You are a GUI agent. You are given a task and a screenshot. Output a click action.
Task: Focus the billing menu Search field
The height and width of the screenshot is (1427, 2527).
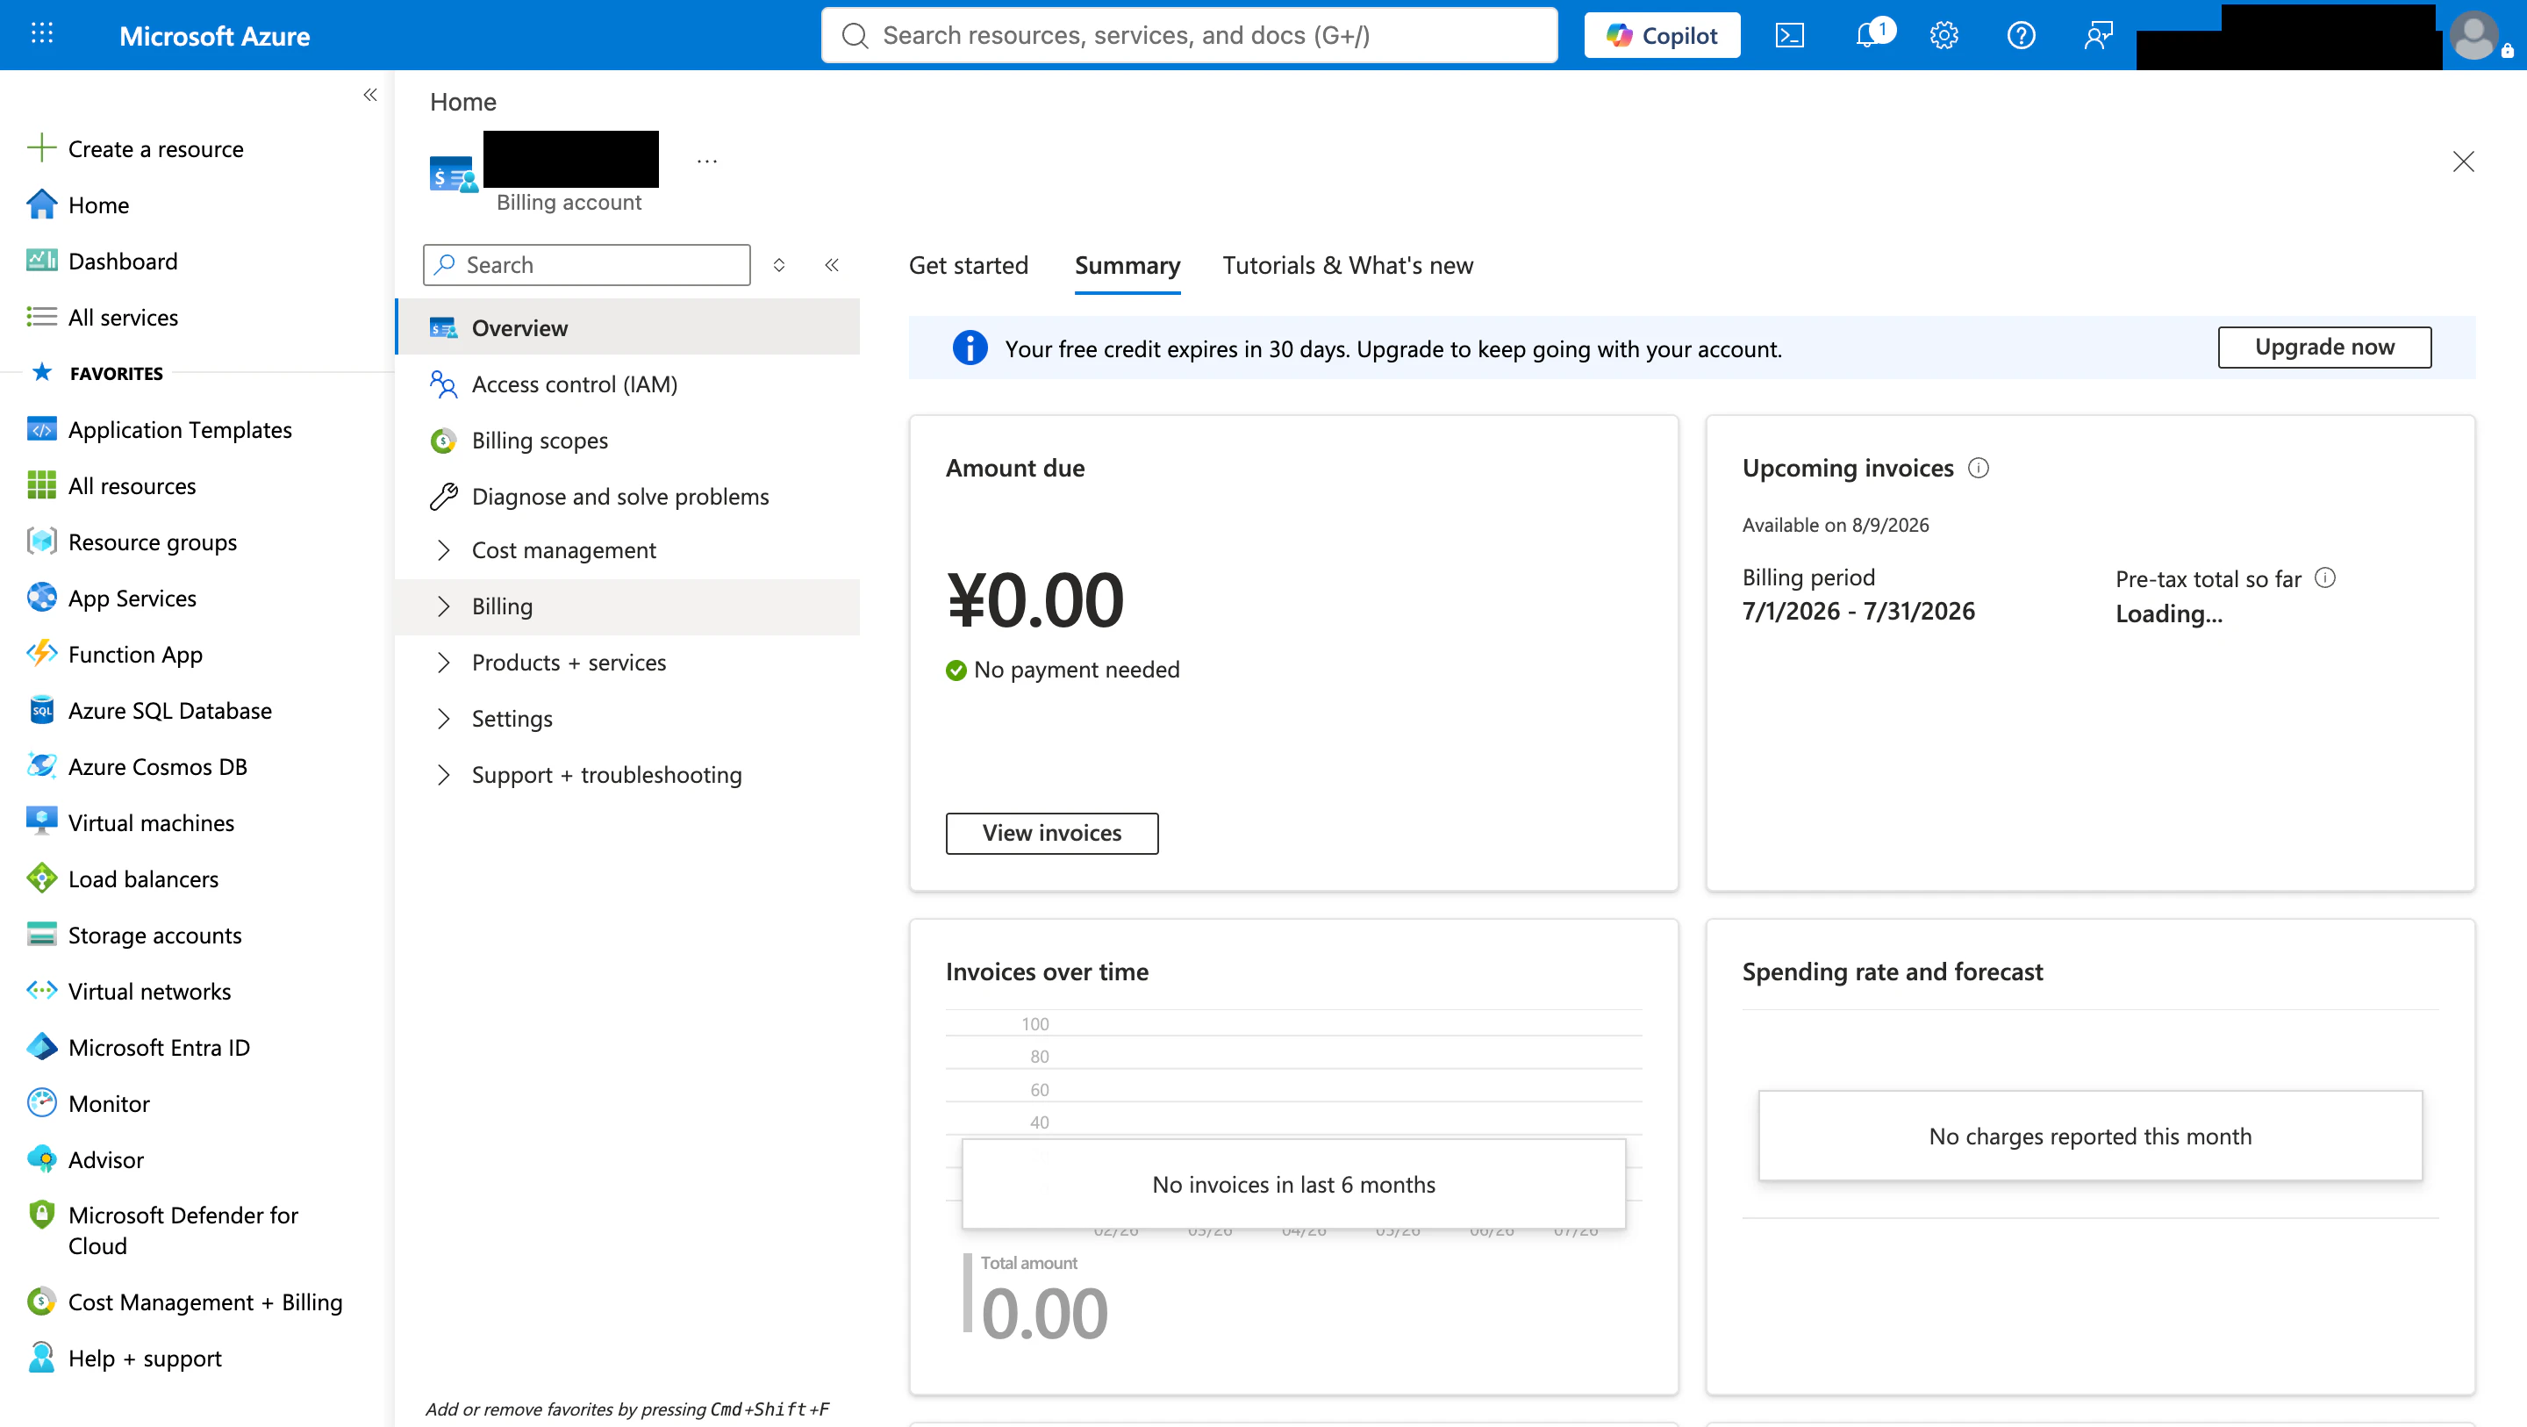pyautogui.click(x=587, y=264)
